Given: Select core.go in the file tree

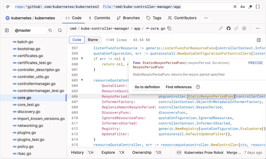Looking at the screenshot, I should pyautogui.click(x=33, y=98).
